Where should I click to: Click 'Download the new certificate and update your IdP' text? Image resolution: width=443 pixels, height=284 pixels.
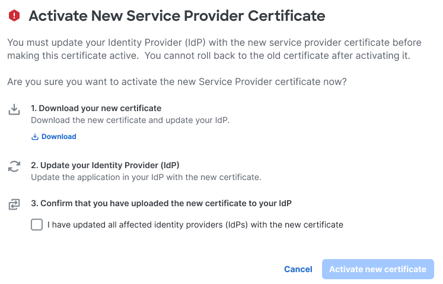pyautogui.click(x=130, y=121)
